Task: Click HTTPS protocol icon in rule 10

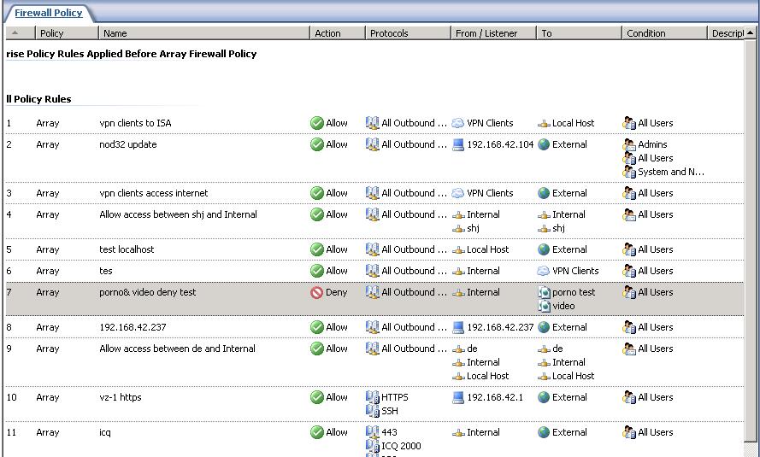Action: (x=373, y=397)
